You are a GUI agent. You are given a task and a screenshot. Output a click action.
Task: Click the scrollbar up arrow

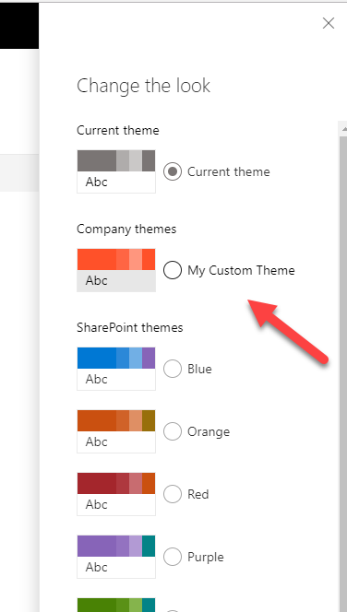coord(343,128)
